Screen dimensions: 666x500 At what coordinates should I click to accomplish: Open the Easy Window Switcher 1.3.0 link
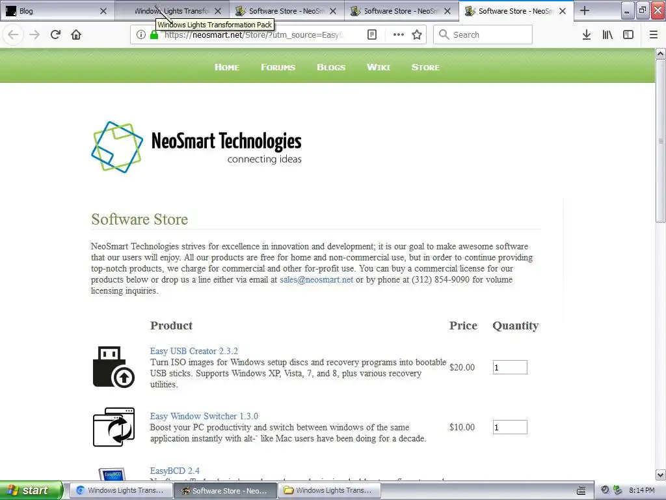[x=204, y=416]
